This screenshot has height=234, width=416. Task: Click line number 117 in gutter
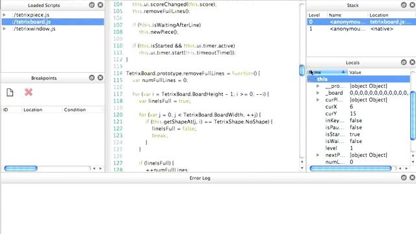click(x=118, y=94)
